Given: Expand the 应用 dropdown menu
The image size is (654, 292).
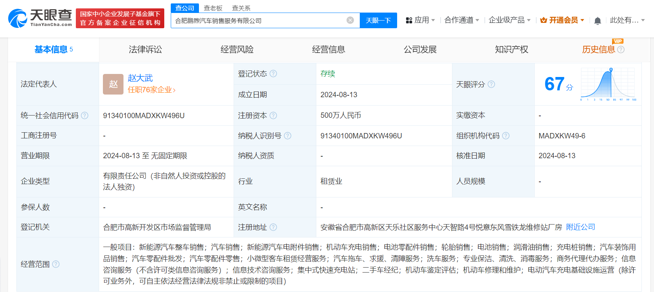Looking at the screenshot, I should (x=420, y=20).
